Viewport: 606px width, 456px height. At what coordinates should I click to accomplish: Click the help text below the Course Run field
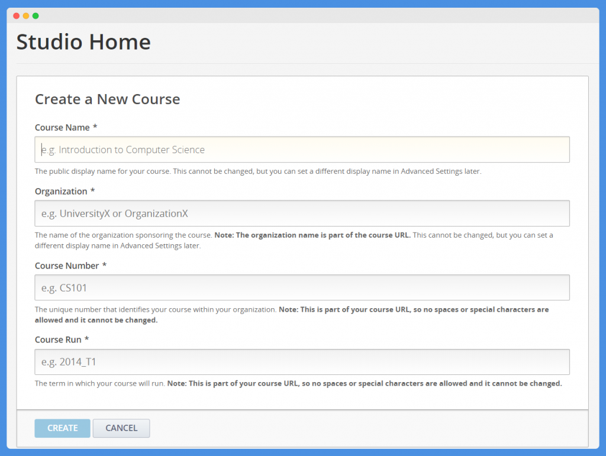(x=296, y=383)
